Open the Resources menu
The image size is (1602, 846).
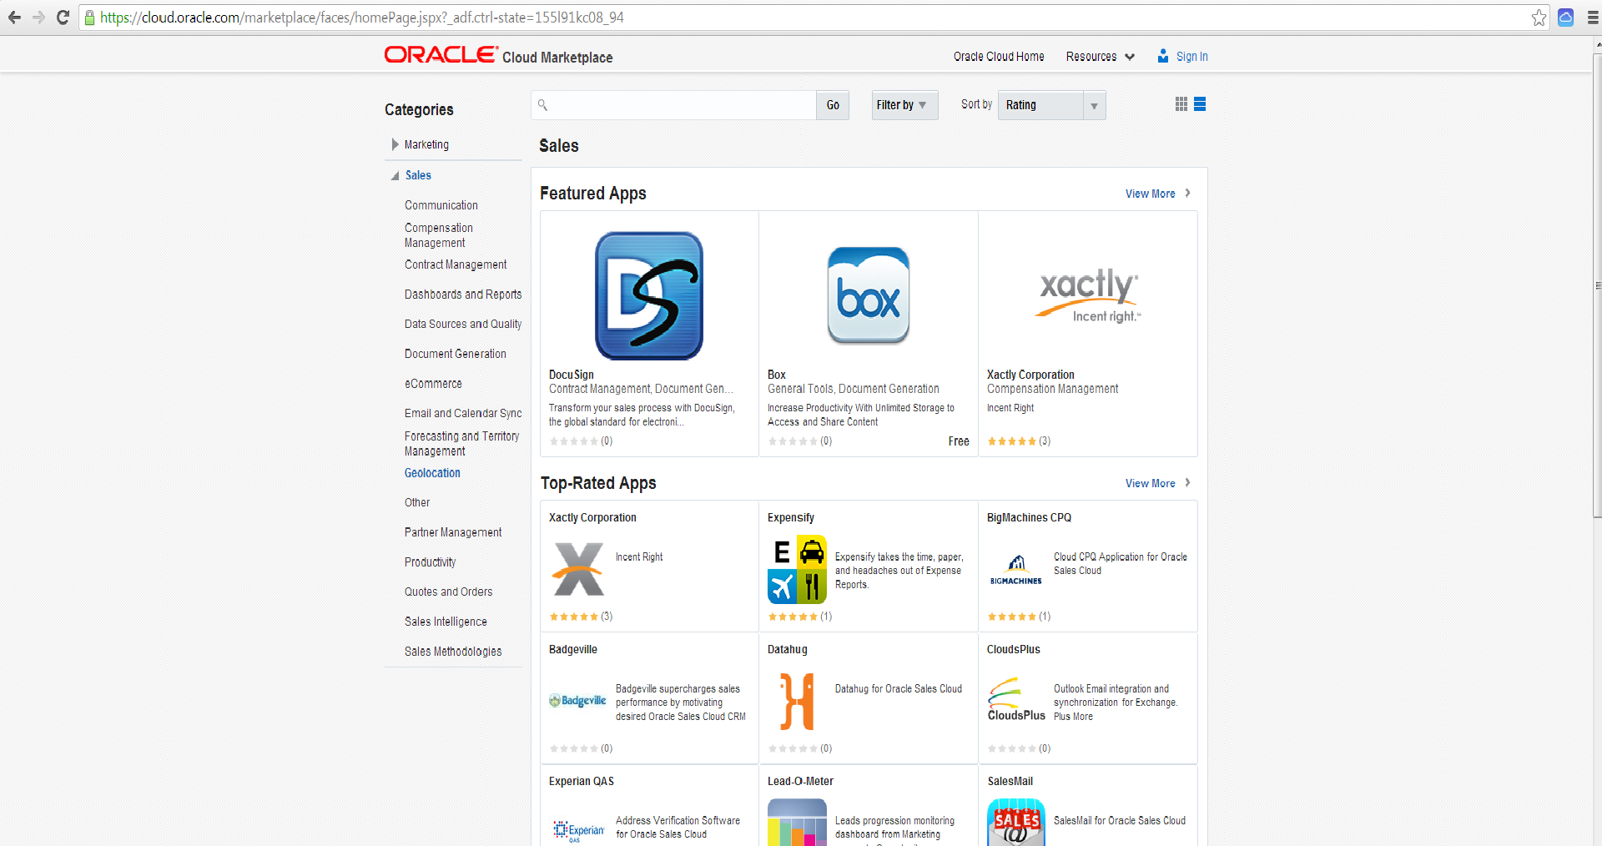point(1101,57)
